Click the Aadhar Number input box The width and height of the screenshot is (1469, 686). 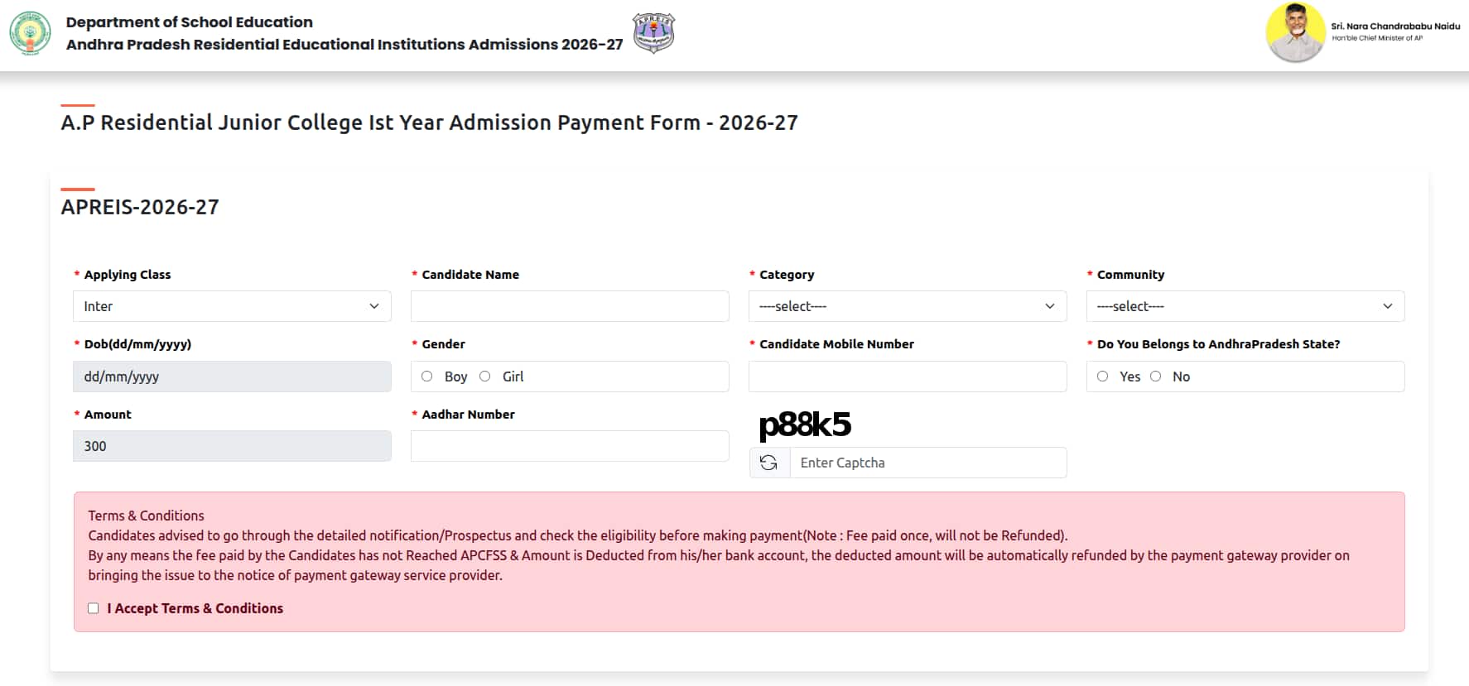[x=570, y=446]
